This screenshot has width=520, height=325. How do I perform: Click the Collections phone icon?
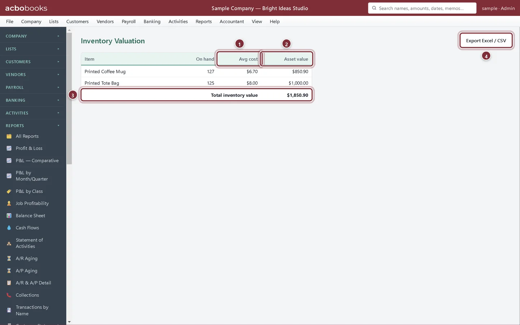pyautogui.click(x=9, y=295)
